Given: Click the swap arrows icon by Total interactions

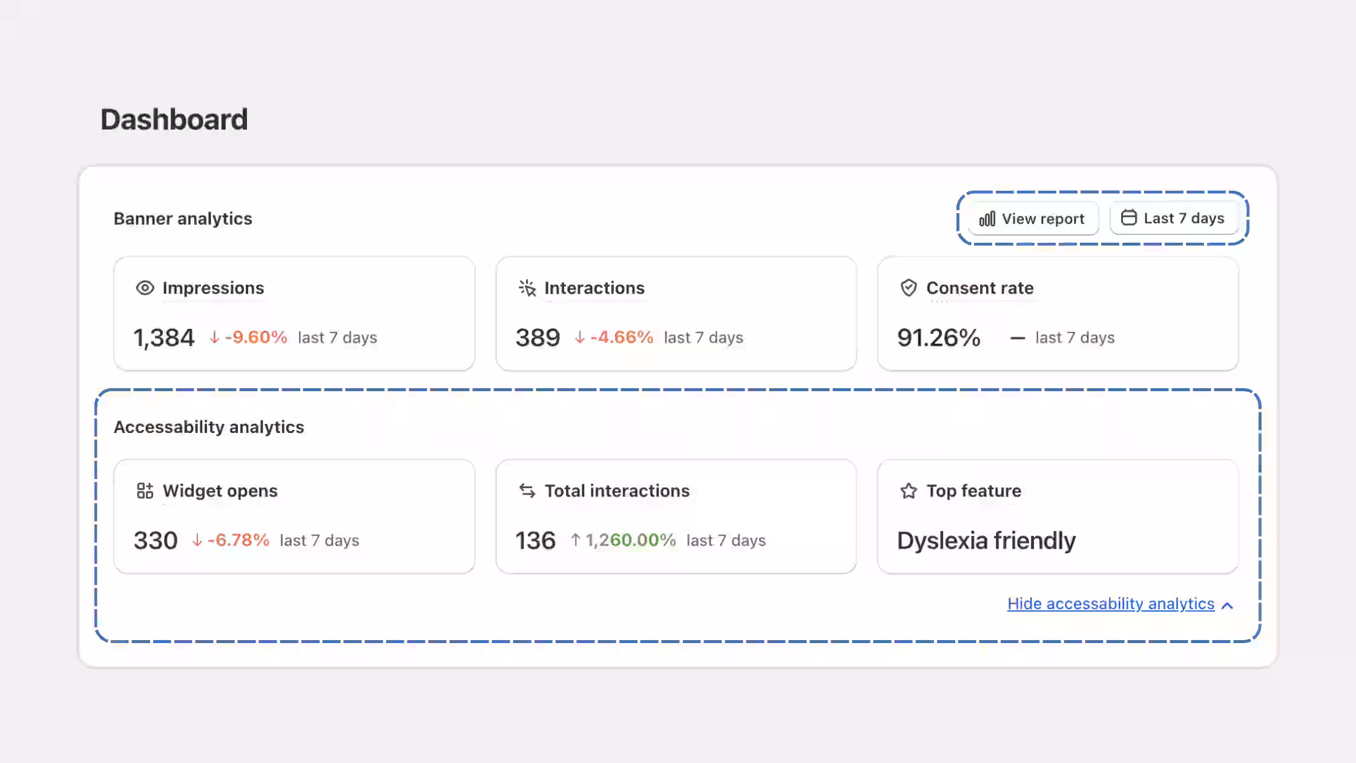Looking at the screenshot, I should [x=527, y=490].
